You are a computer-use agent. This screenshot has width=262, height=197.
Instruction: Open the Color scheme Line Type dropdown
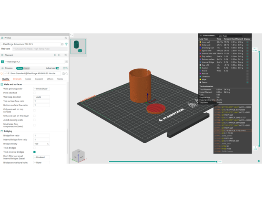point(234,36)
